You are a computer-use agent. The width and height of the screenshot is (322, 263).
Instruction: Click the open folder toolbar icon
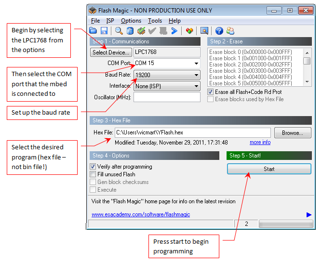[x=94, y=31]
